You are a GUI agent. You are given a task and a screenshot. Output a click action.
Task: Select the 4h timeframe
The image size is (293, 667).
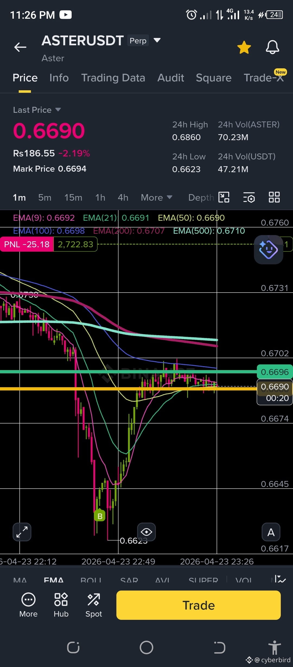click(x=123, y=198)
